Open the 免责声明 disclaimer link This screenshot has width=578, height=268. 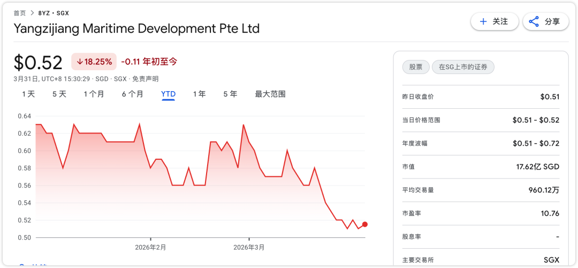tap(145, 79)
